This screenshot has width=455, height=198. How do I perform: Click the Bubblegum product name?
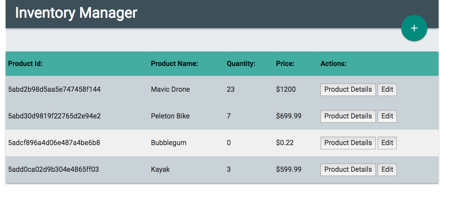169,143
